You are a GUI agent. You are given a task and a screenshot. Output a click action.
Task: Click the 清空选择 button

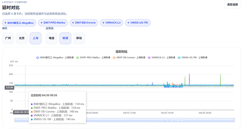tap(232, 5)
